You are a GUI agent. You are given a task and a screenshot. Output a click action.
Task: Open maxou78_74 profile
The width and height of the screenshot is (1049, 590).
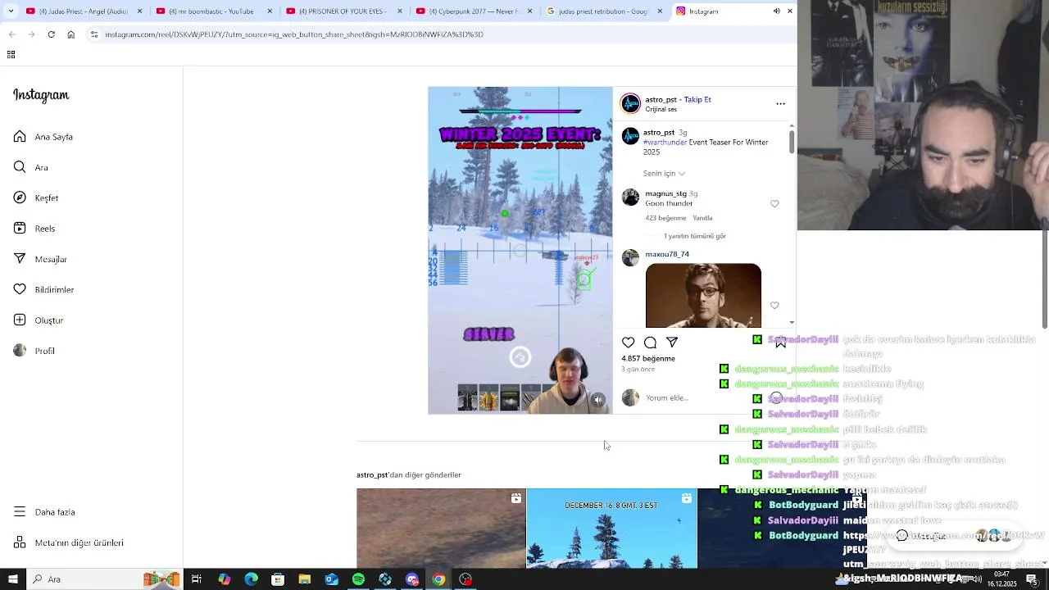coord(667,255)
